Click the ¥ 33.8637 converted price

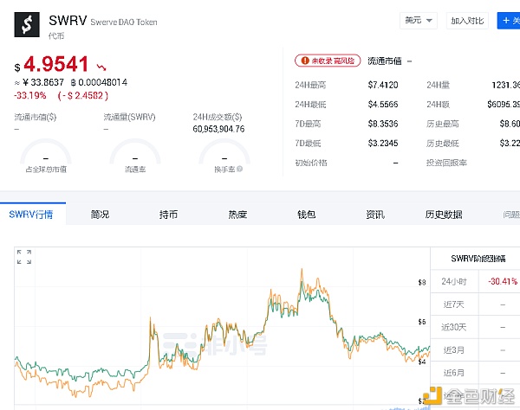pos(43,82)
